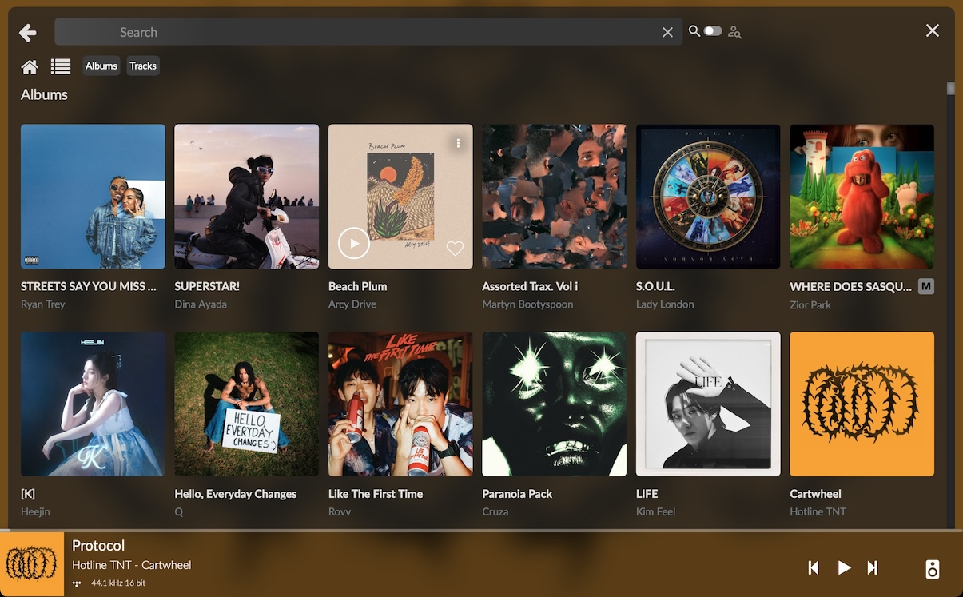Screen dimensions: 963x597
Task: Open the Paranoia Pack album cover
Action: [x=554, y=404]
